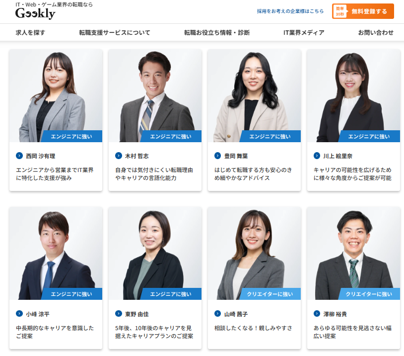Screen dimensions: 404x356
Task: Open 木村 哲志 profile photo
Action: pyautogui.click(x=155, y=96)
